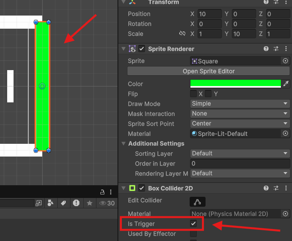Open the Sprite object picker for Square
Screen dimensions: 292x241
[x=285, y=61]
